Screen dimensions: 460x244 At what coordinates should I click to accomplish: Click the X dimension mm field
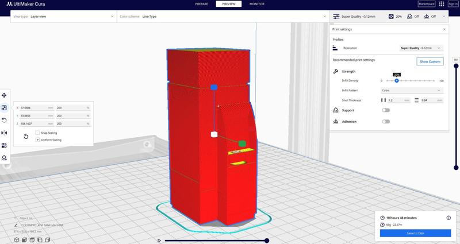pyautogui.click(x=37, y=108)
